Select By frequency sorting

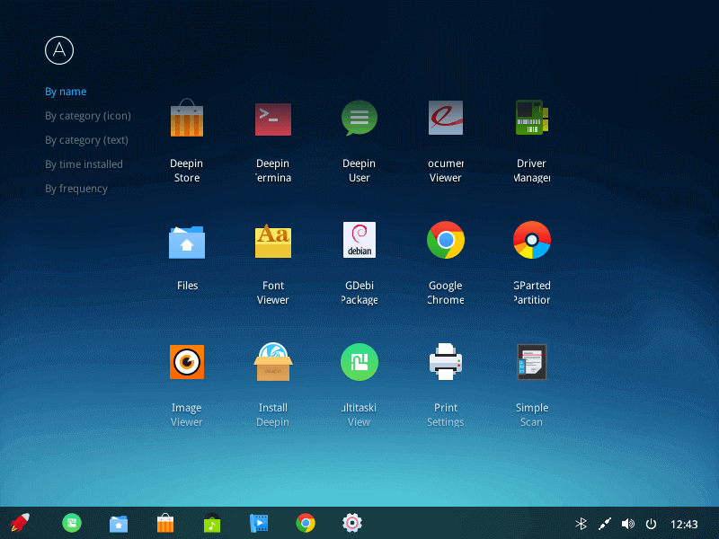coord(76,189)
